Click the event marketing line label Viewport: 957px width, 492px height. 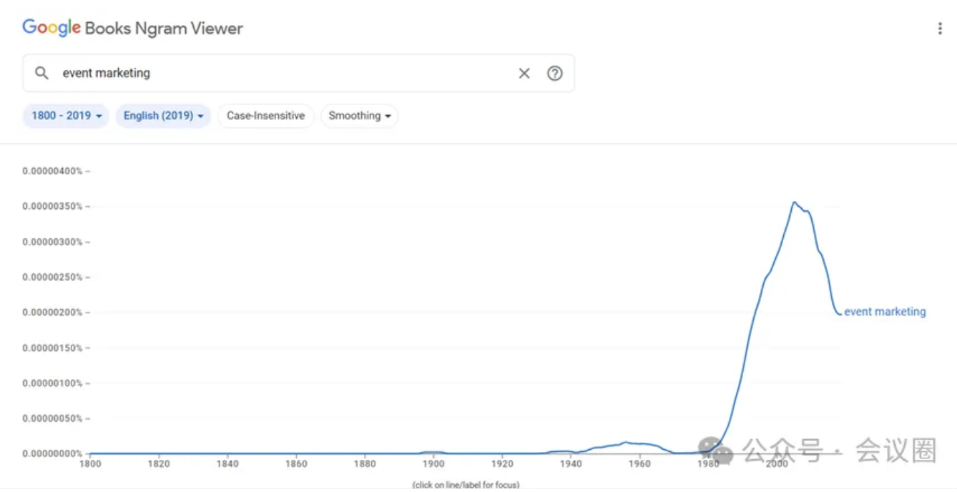885,312
